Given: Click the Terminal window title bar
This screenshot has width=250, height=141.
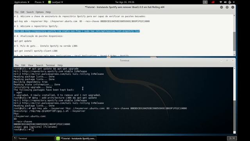Looking at the screenshot, I should pyautogui.click(x=125, y=61).
